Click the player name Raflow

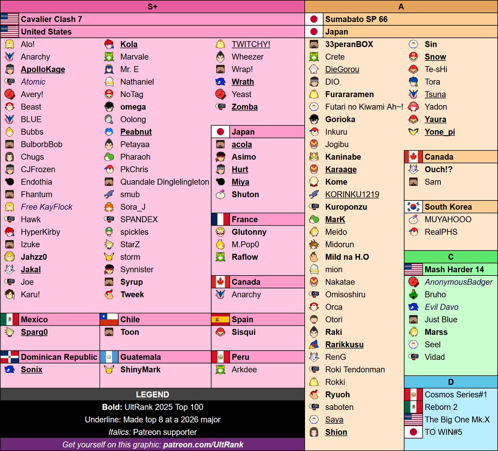245,257
